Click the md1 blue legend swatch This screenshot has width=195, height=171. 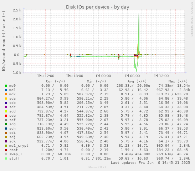point(6,90)
